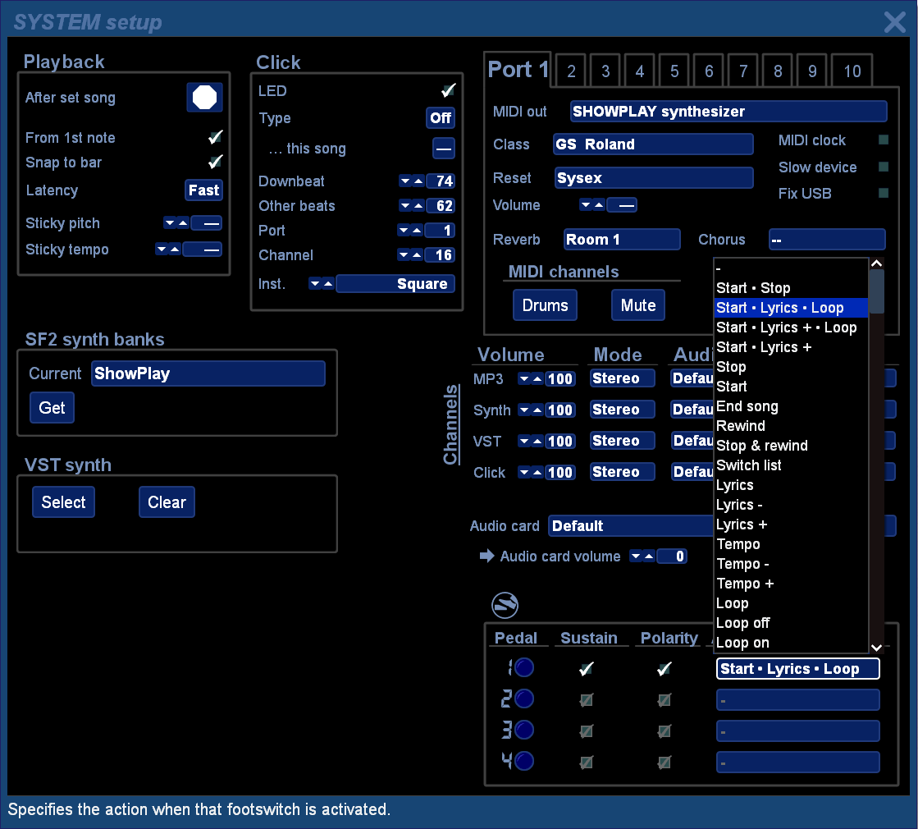This screenshot has width=918, height=829.
Task: Click the arrow icon beside Audio card volume
Action: [x=486, y=556]
